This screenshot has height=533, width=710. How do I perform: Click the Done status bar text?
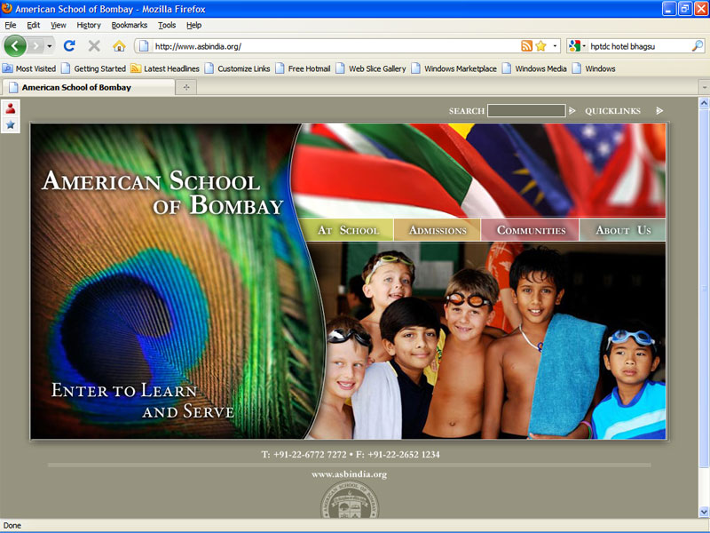pos(12,525)
